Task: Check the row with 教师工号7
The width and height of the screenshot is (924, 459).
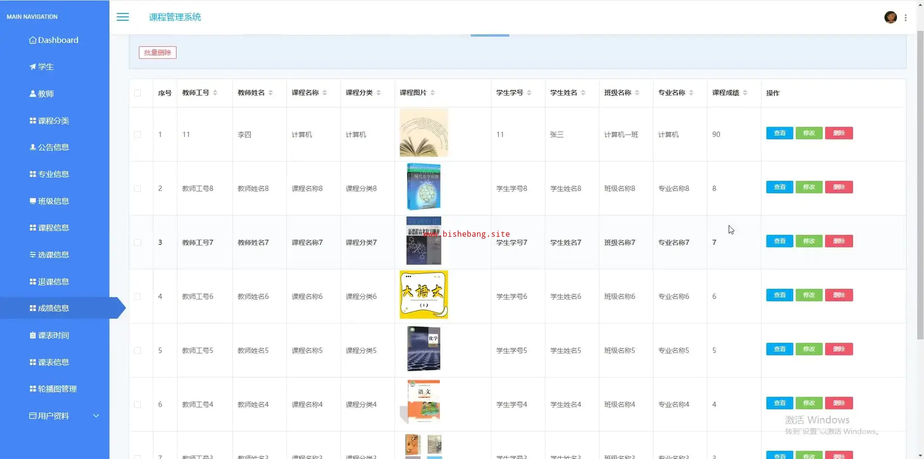Action: tap(137, 243)
